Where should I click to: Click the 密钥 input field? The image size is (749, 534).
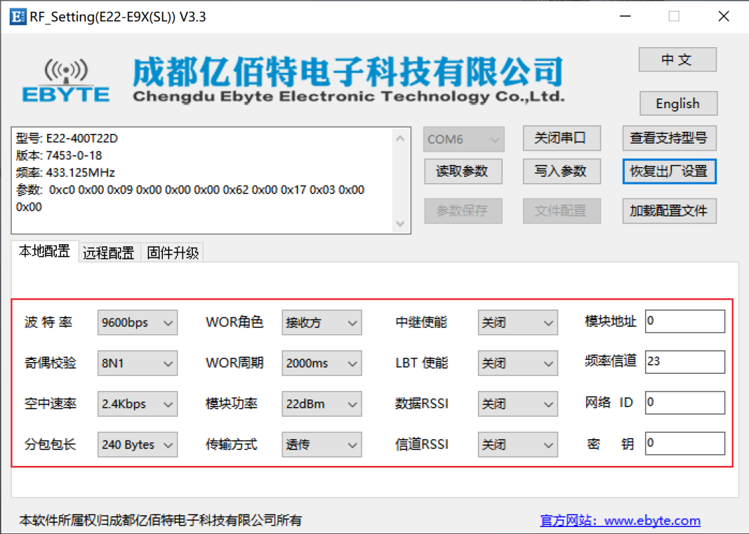[685, 443]
